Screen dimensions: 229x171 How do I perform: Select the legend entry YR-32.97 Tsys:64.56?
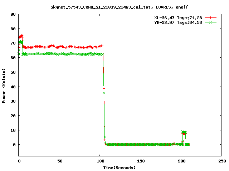click(178, 22)
